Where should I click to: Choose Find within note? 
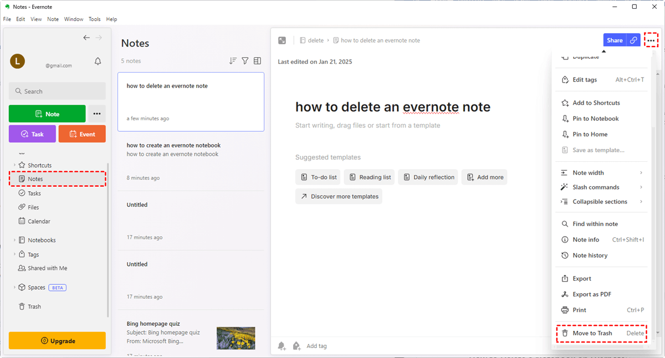pos(602,224)
